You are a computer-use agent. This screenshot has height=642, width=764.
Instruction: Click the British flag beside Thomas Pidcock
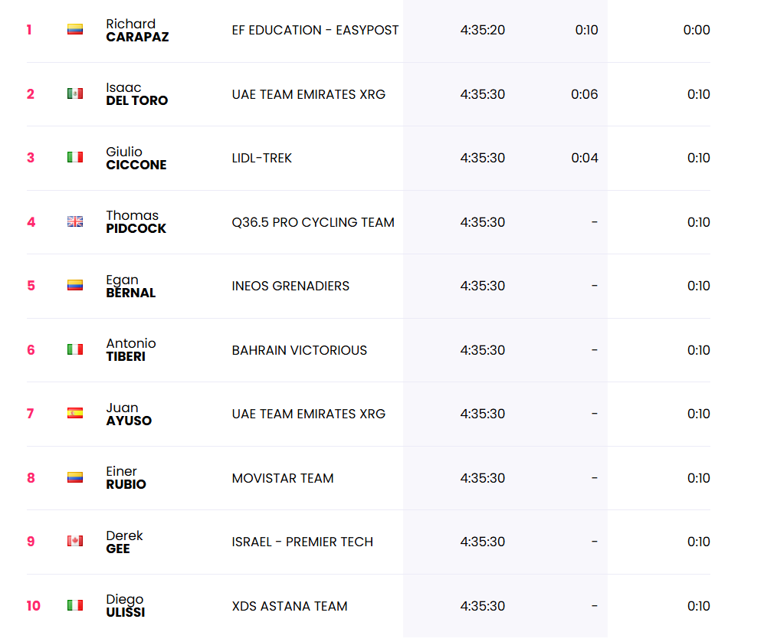(x=75, y=221)
